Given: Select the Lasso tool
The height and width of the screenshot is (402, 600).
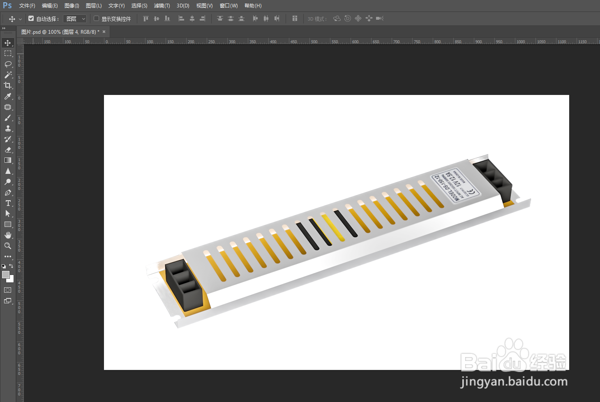Looking at the screenshot, I should 8,64.
